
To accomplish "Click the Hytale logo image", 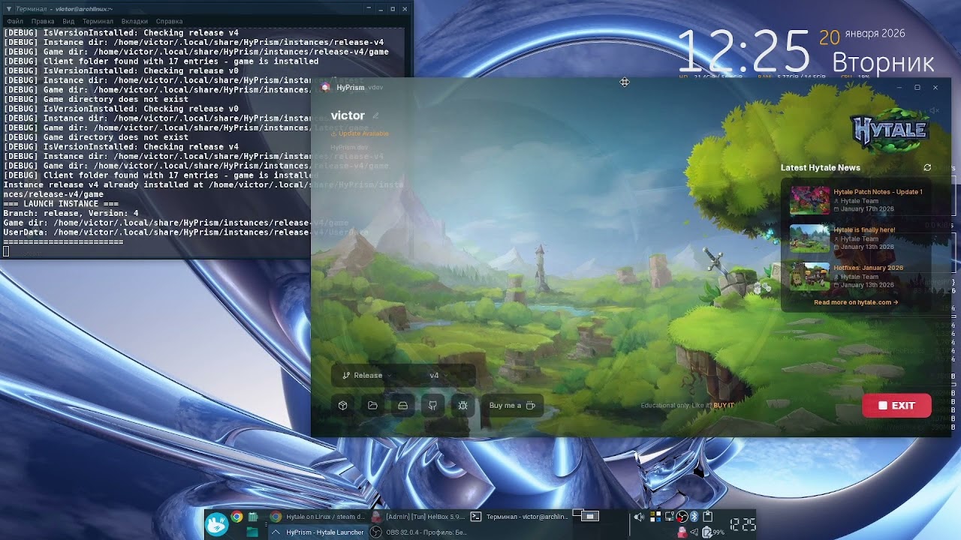I will (x=890, y=130).
